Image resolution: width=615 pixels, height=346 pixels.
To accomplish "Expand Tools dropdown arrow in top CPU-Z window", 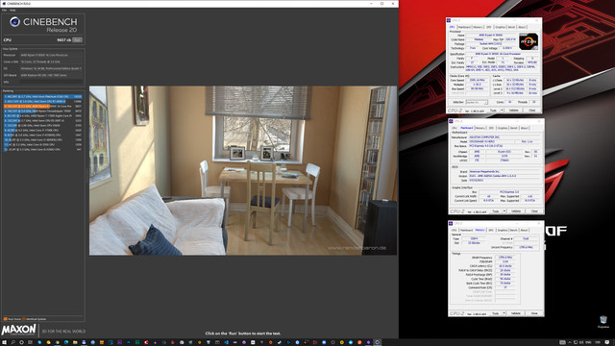I will (x=502, y=111).
